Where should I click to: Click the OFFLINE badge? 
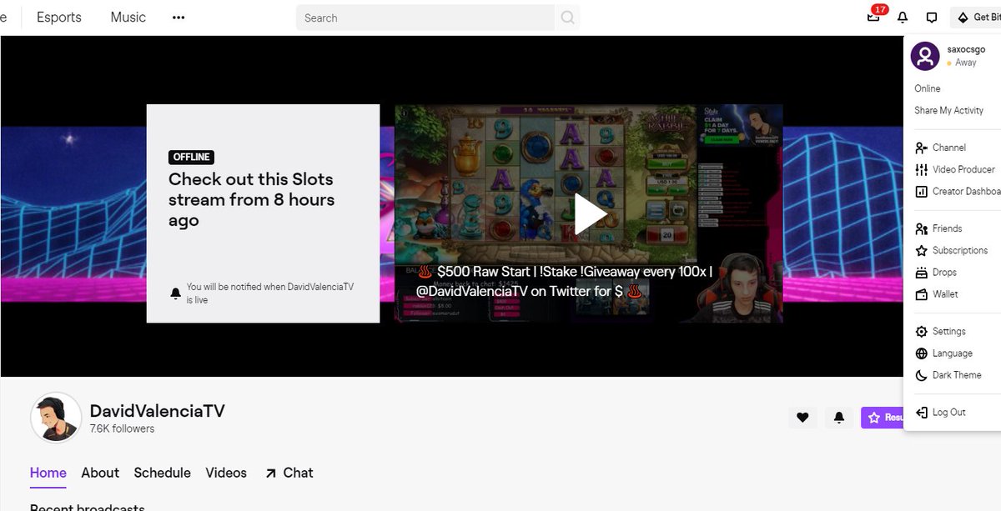point(191,157)
